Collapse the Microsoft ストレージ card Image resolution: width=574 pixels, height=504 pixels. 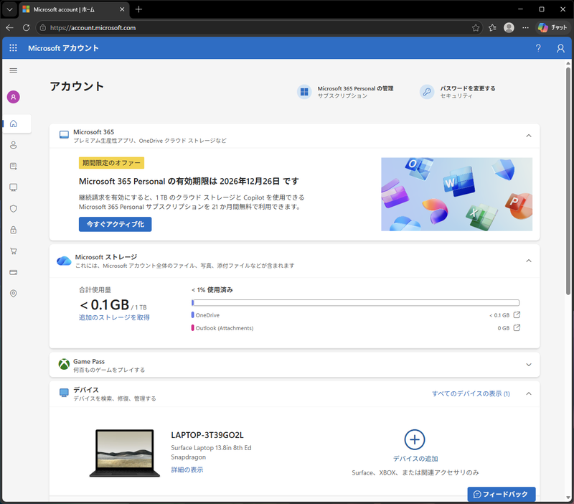529,261
